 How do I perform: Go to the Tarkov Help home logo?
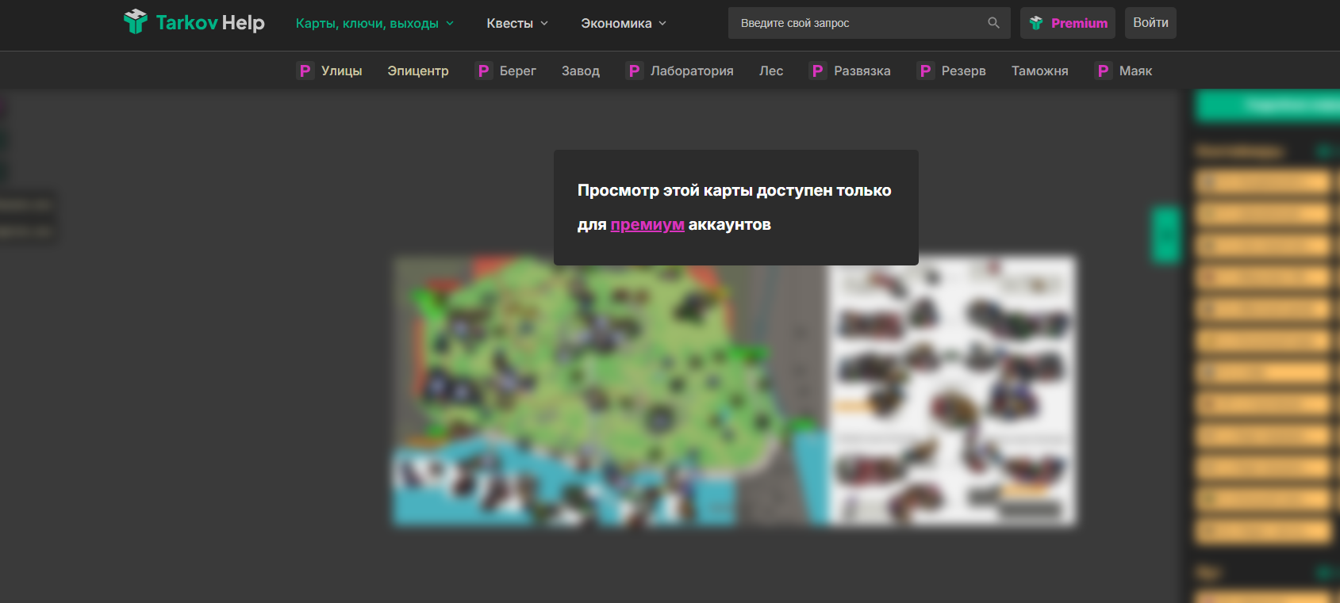coord(194,22)
